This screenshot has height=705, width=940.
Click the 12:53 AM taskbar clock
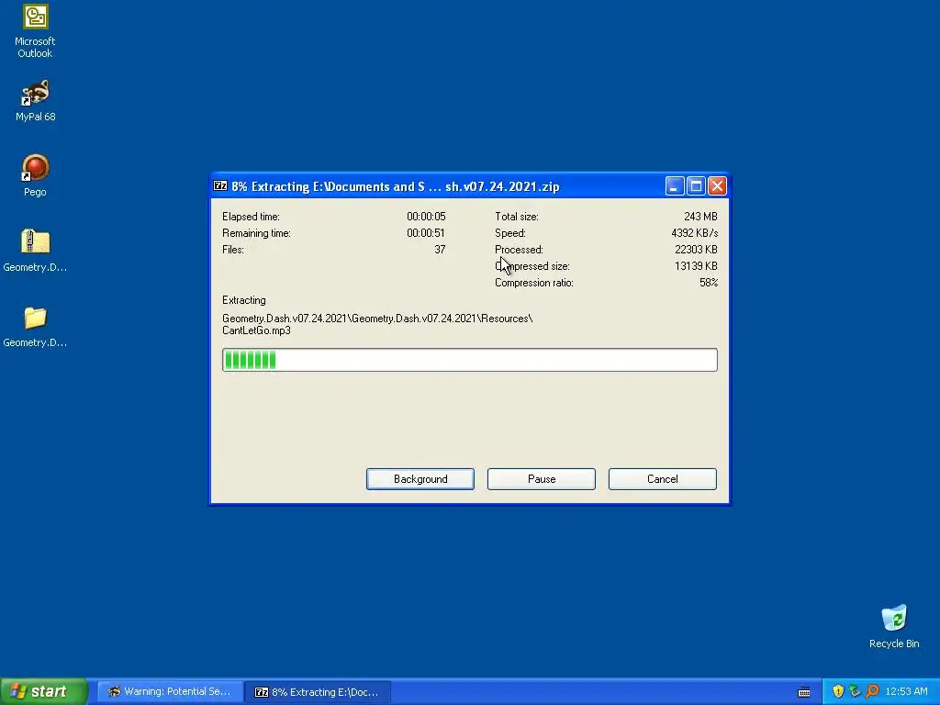pos(906,691)
